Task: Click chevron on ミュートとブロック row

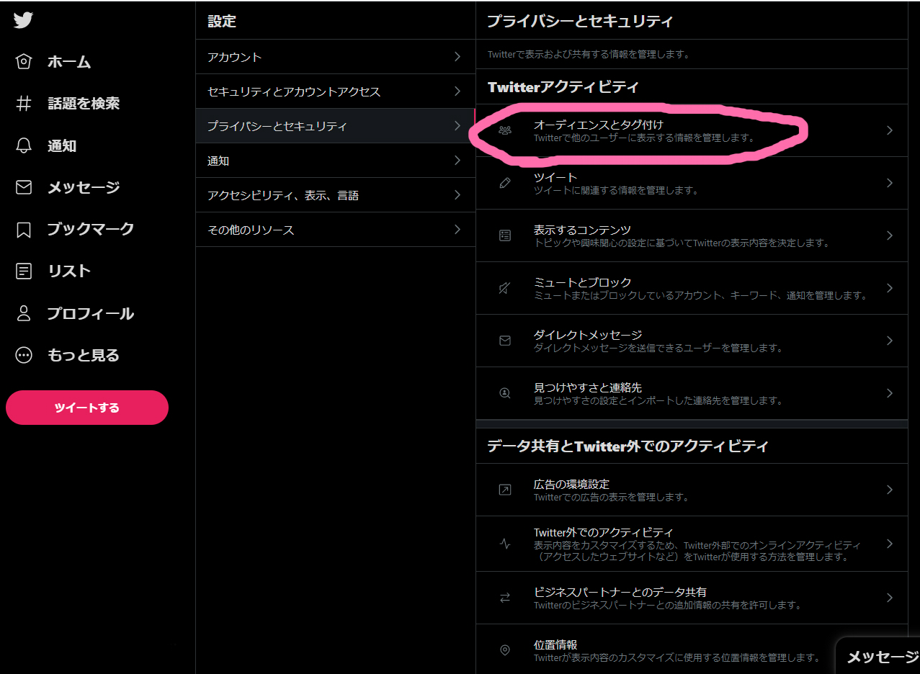Action: [890, 288]
